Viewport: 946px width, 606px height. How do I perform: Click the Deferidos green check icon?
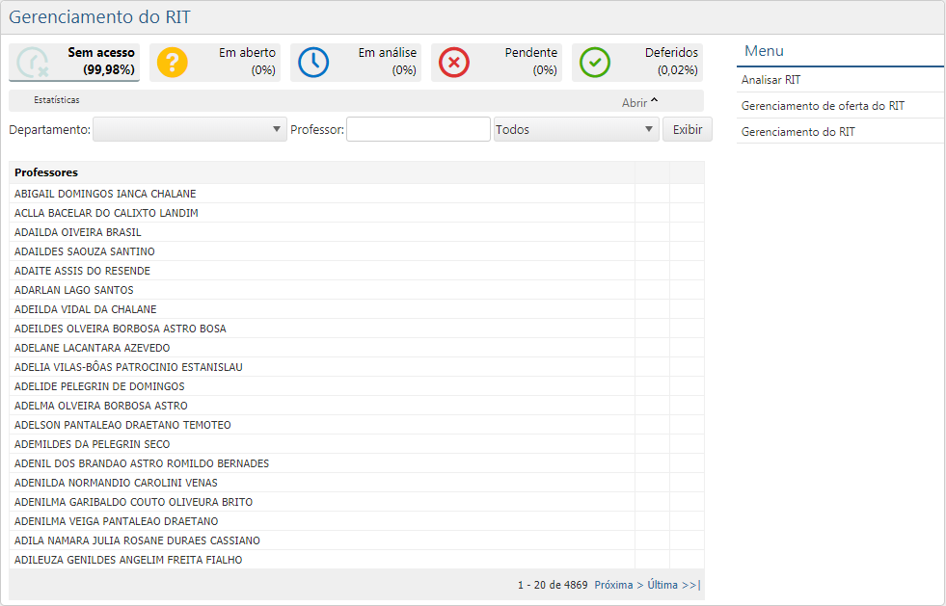tap(595, 61)
